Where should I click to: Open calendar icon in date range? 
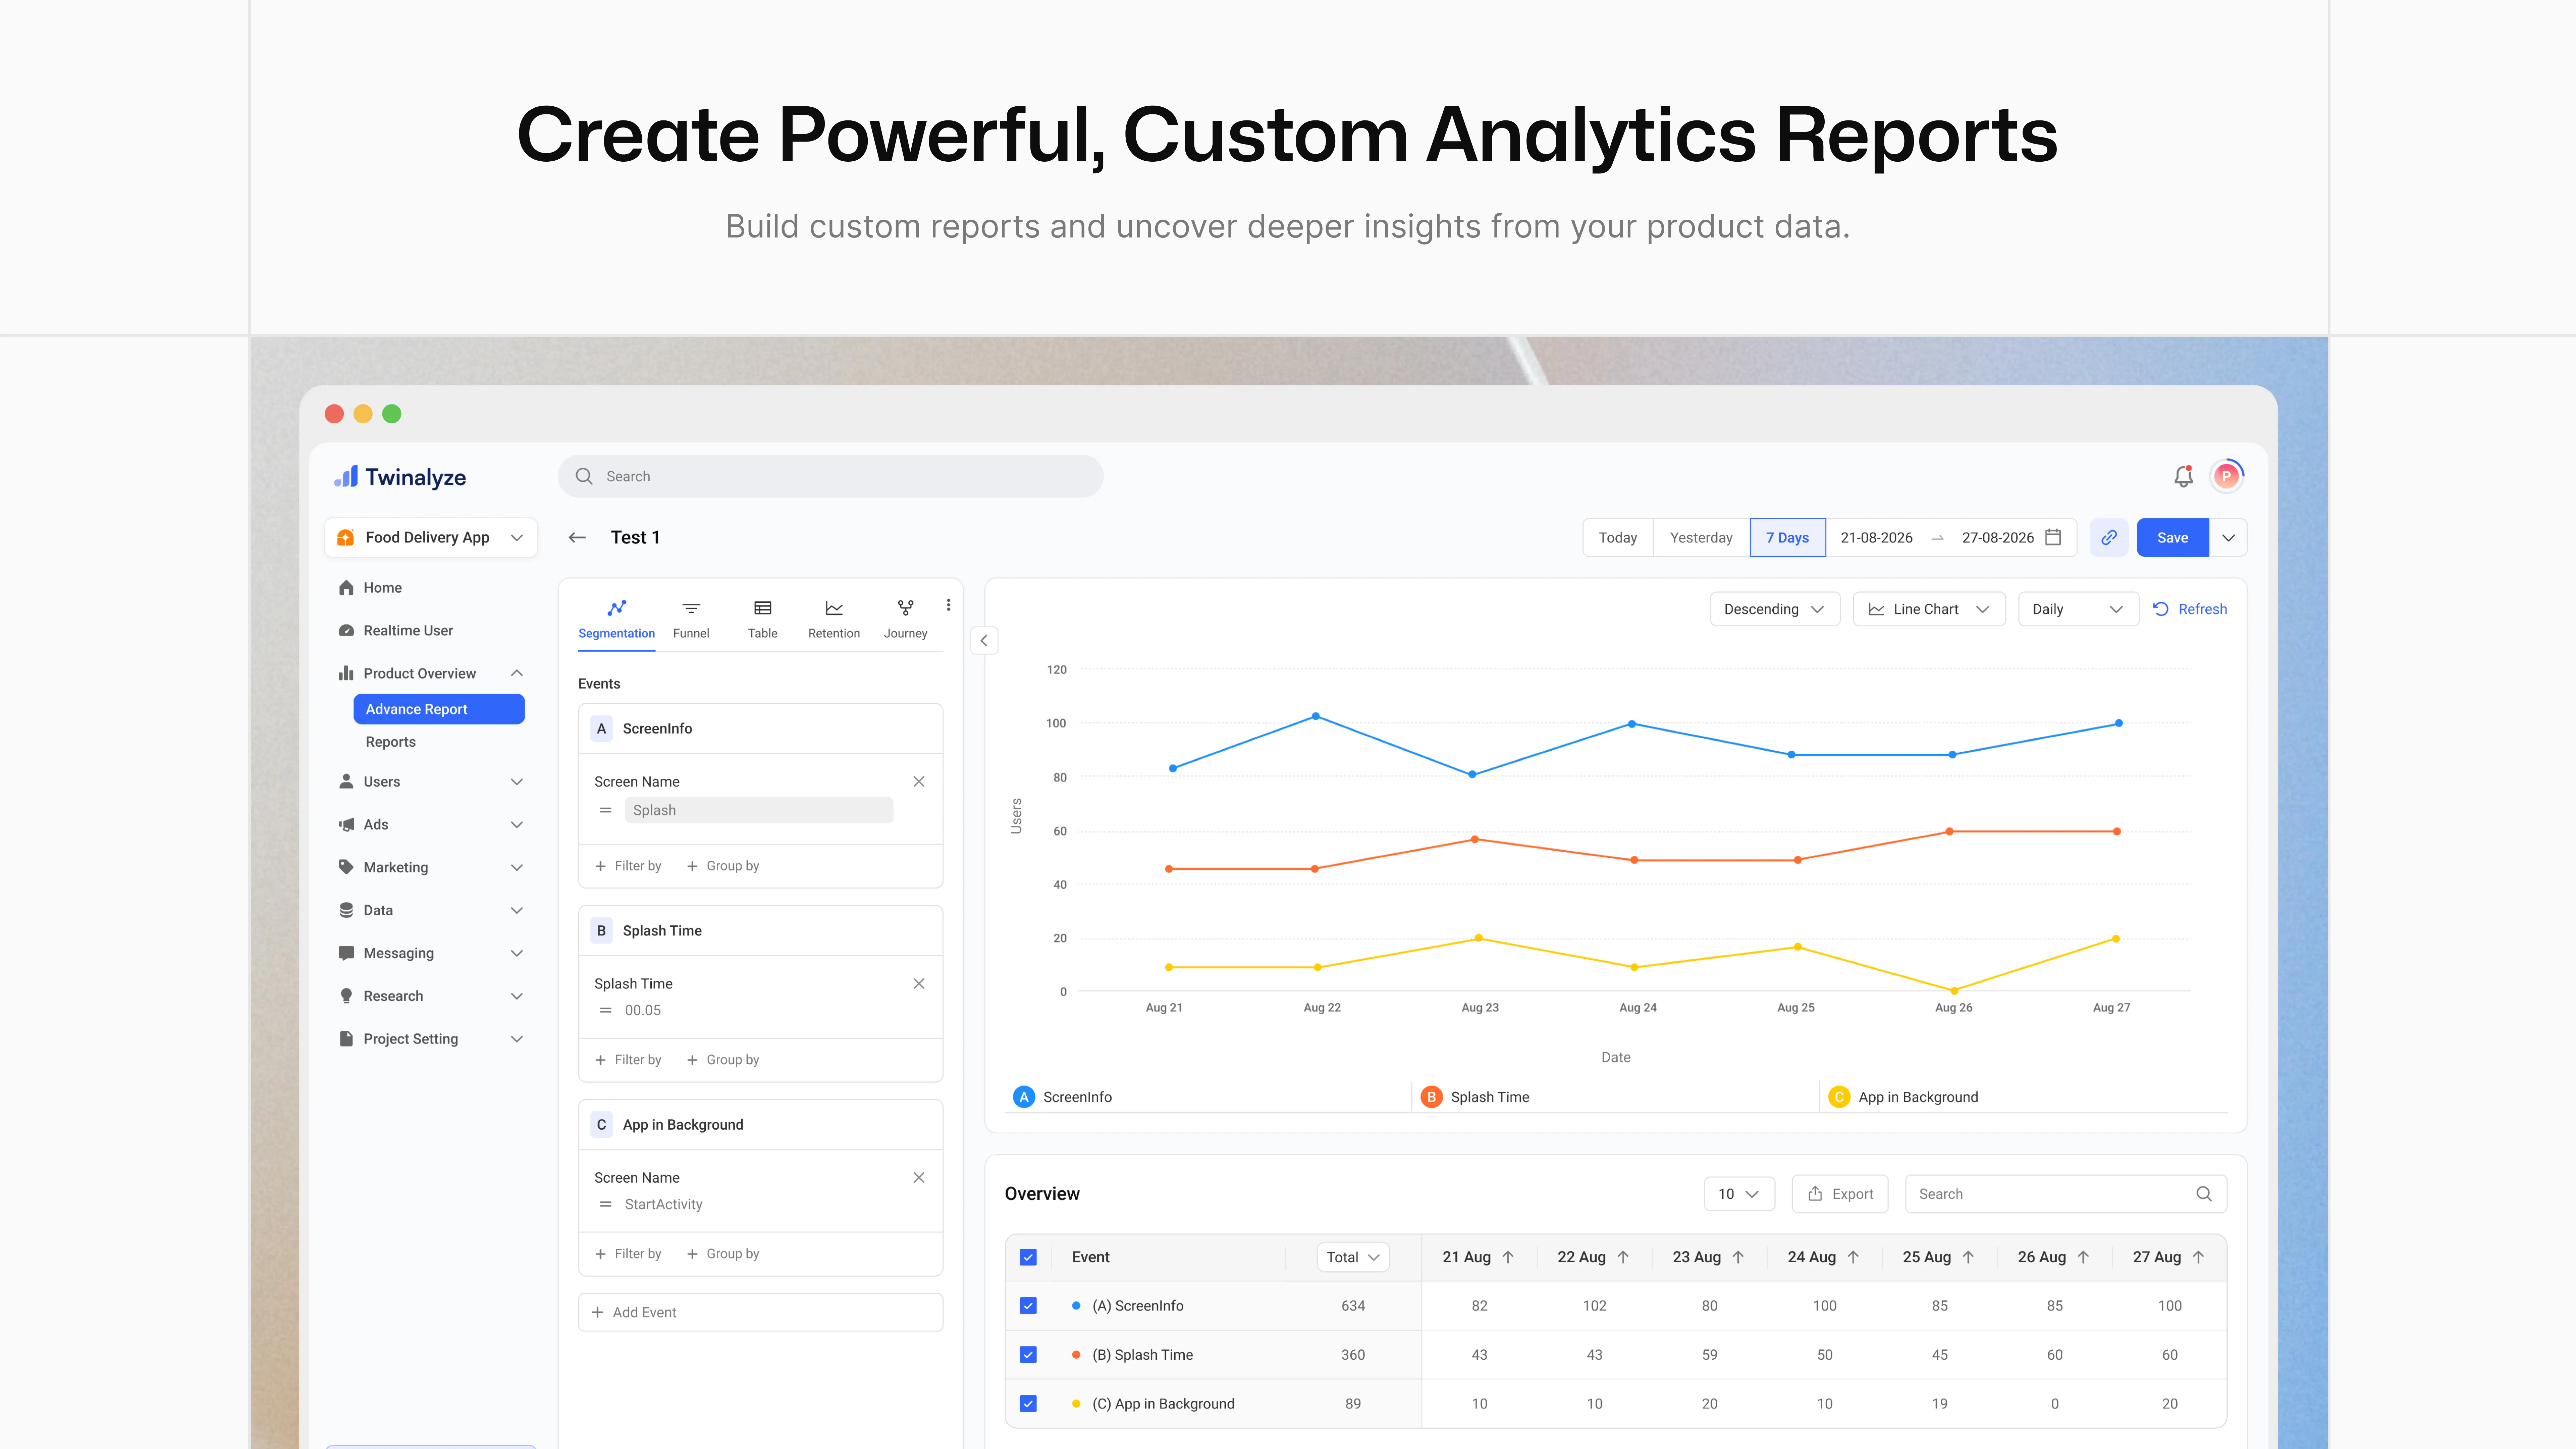coord(2053,537)
